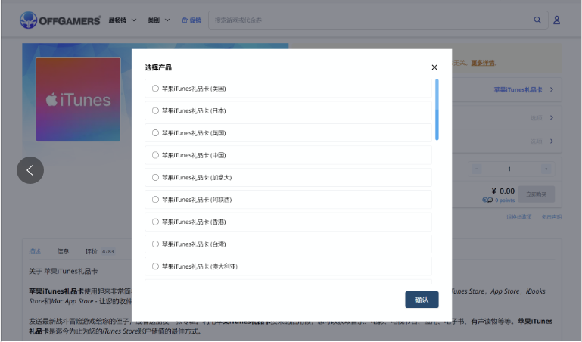This screenshot has width=582, height=342.
Task: Open the 最畅销 dropdown menu
Action: [123, 20]
